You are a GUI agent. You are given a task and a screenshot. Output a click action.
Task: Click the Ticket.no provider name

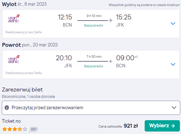tap(11, 121)
